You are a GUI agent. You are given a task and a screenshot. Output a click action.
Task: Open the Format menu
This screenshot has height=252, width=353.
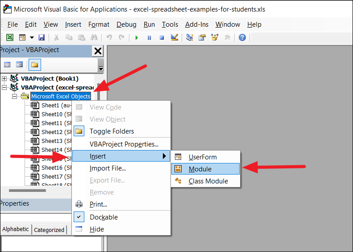point(99,24)
